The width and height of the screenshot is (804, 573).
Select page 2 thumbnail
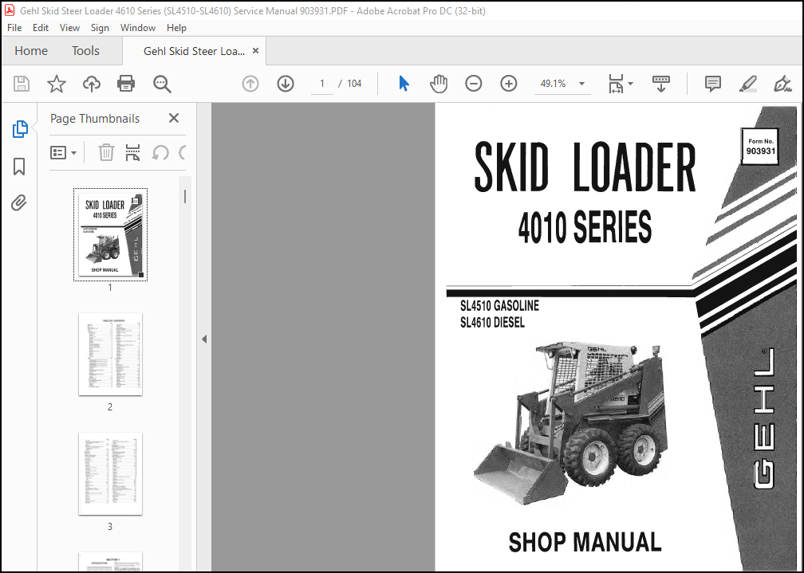click(x=110, y=354)
